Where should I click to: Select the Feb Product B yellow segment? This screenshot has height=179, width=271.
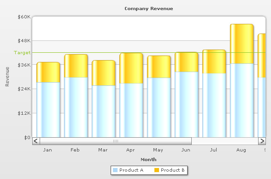pos(76,66)
